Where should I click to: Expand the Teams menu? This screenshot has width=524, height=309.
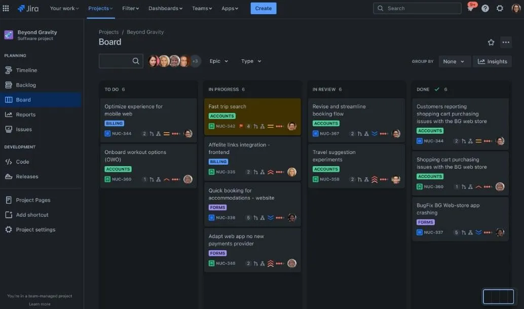click(202, 8)
